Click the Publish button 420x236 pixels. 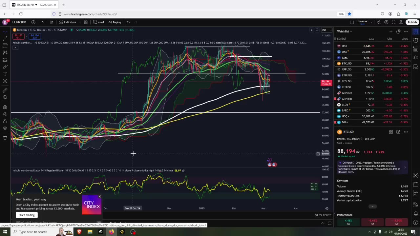pos(412,22)
